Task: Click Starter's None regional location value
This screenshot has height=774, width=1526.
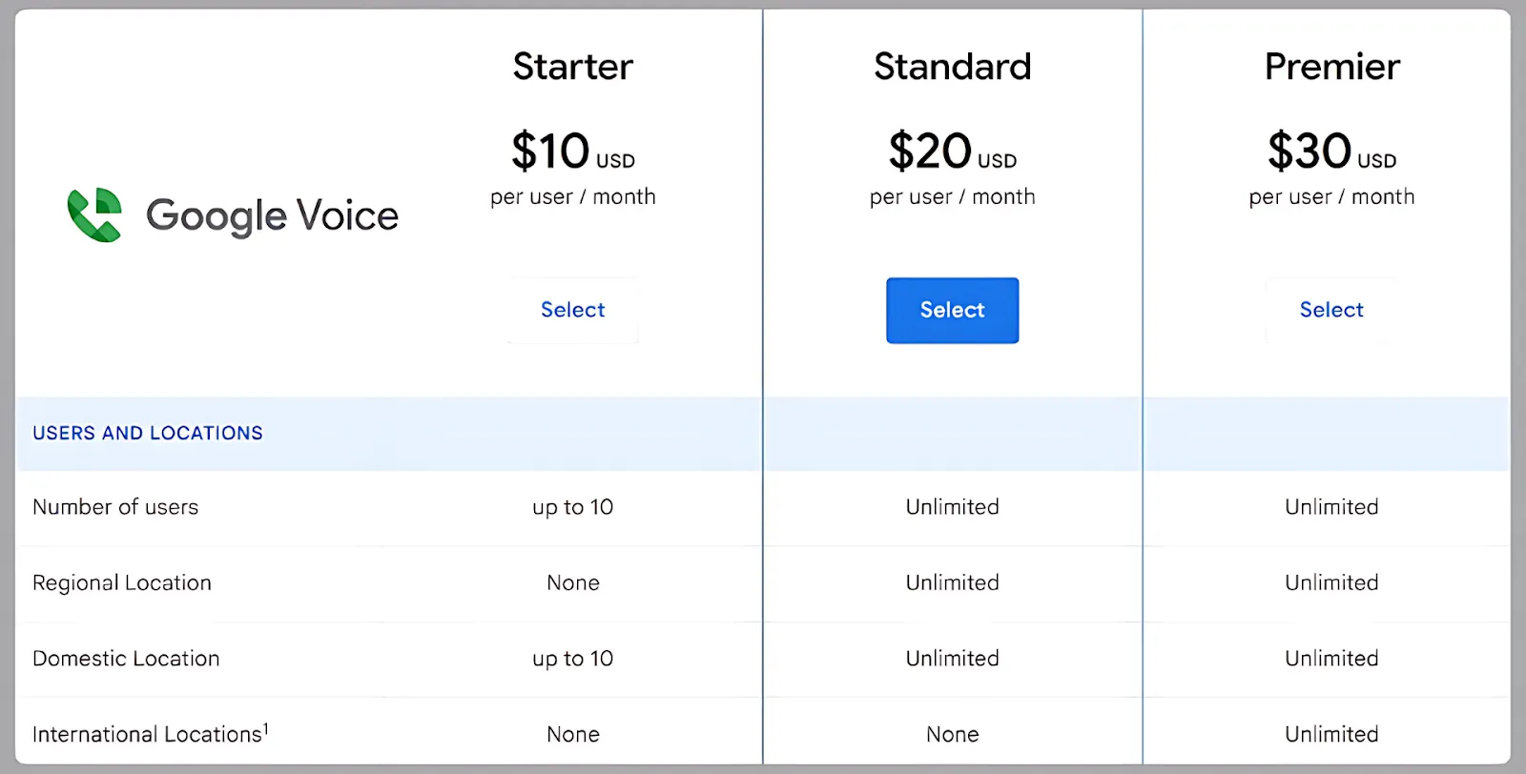Action: (x=573, y=582)
